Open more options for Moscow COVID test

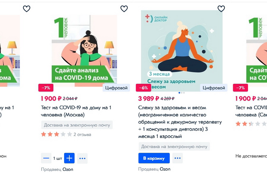82,158
